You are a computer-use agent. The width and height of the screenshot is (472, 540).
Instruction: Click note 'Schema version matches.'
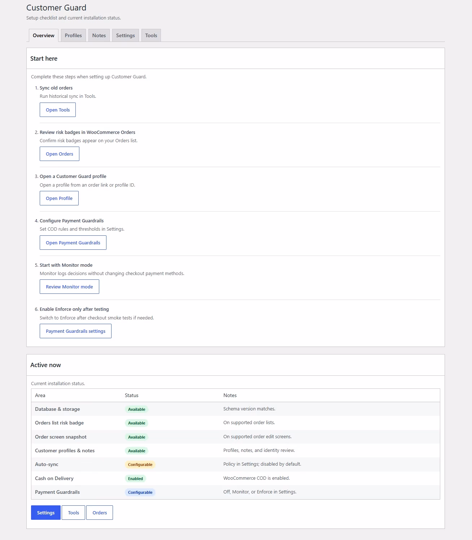(249, 409)
